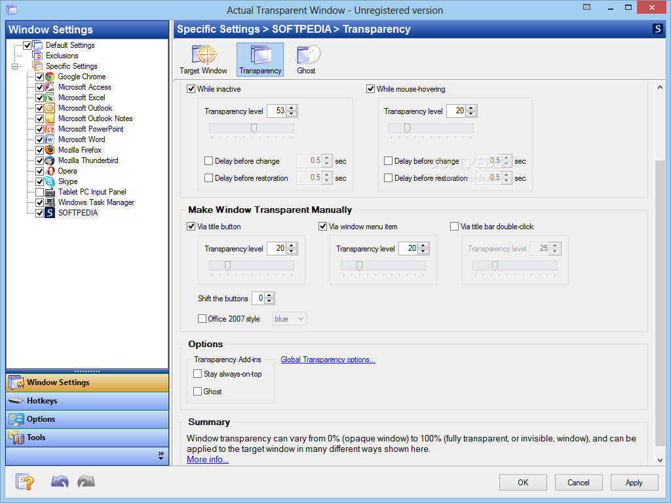The image size is (671, 503).
Task: Open Global Transparency options link
Action: pyautogui.click(x=328, y=360)
